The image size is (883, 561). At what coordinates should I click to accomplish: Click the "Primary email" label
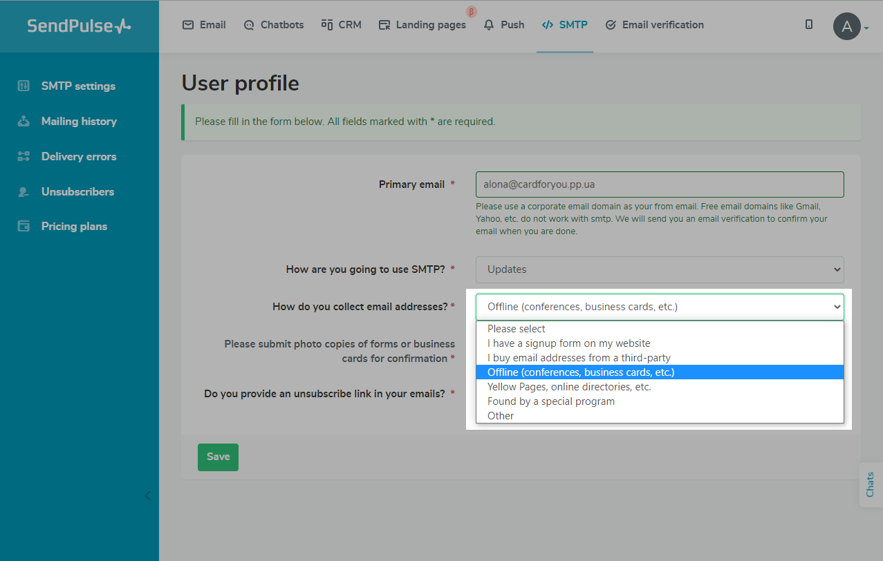click(411, 184)
